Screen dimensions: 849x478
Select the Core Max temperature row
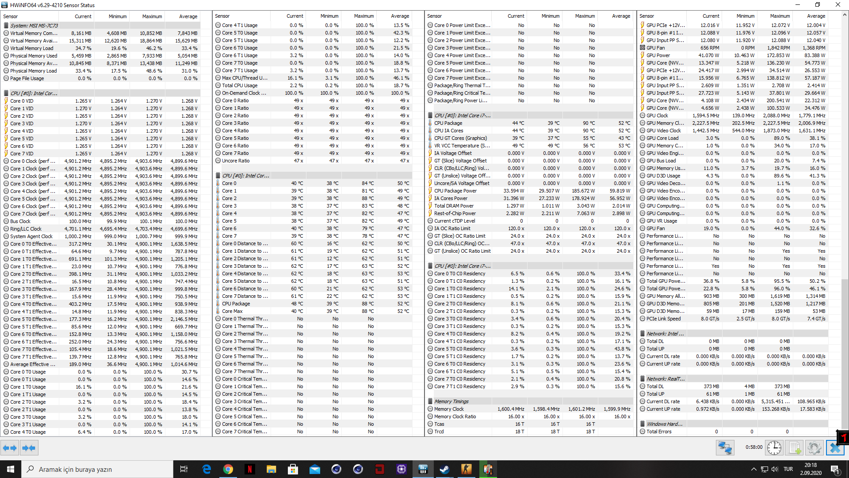click(313, 311)
